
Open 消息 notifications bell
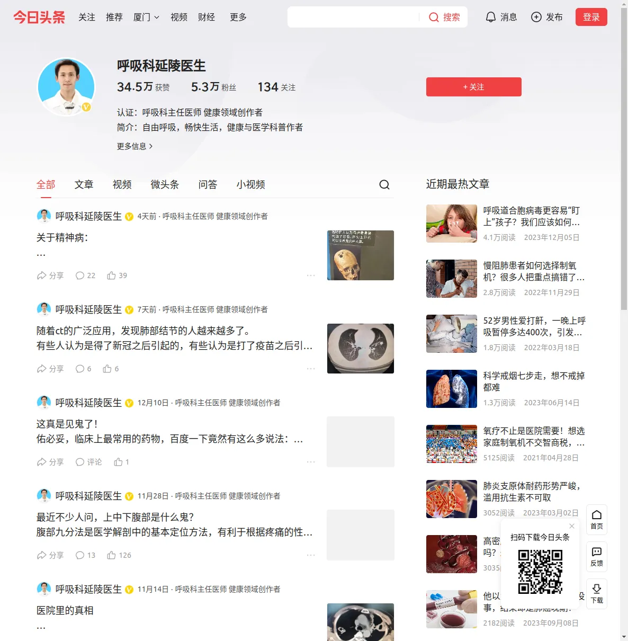501,17
